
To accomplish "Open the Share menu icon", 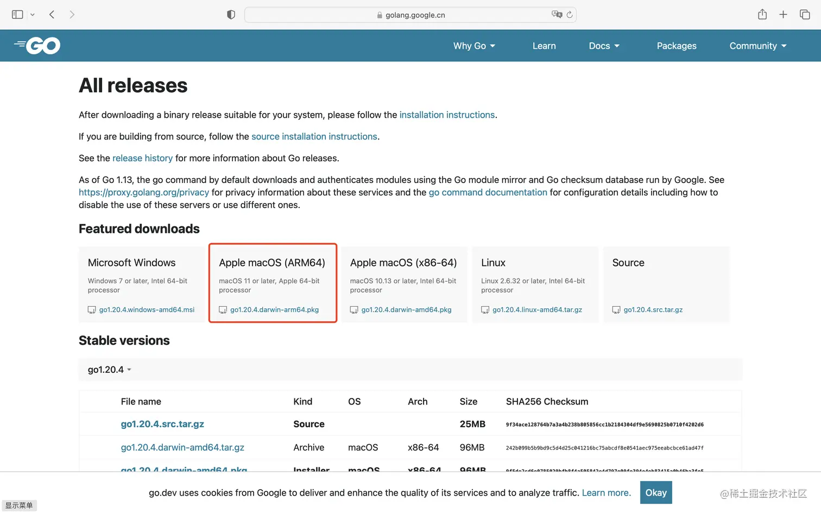I will [x=762, y=14].
